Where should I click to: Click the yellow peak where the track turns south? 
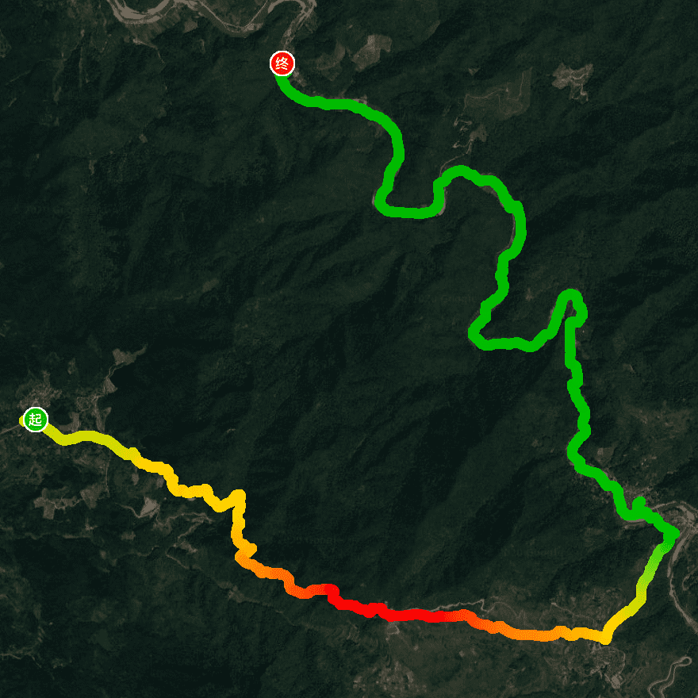239,497
